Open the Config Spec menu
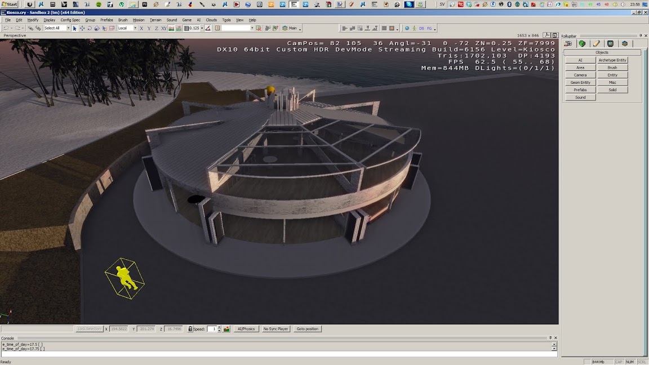 [x=70, y=20]
